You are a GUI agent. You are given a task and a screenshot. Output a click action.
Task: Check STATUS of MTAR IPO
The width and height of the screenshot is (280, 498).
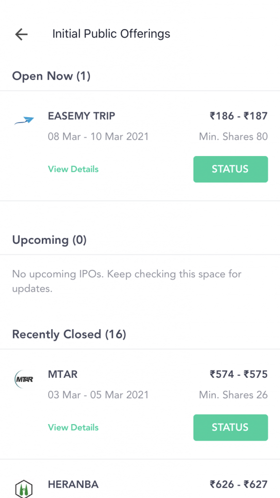[230, 427]
